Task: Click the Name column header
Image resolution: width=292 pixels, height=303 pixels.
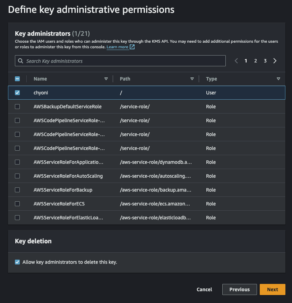Action: (x=40, y=79)
